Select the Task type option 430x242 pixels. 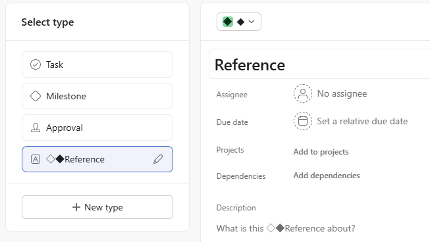(x=97, y=64)
